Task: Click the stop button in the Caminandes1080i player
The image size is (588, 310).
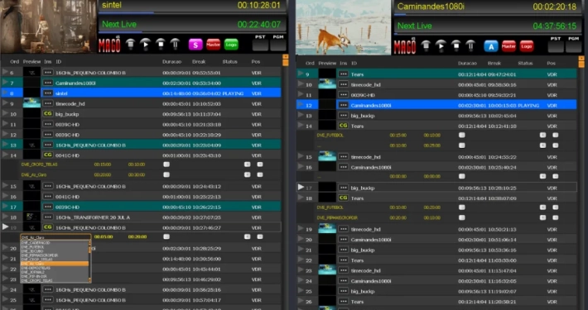Action: [x=456, y=46]
